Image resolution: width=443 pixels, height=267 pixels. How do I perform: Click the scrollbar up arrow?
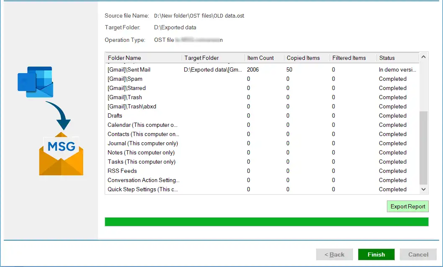coord(423,57)
